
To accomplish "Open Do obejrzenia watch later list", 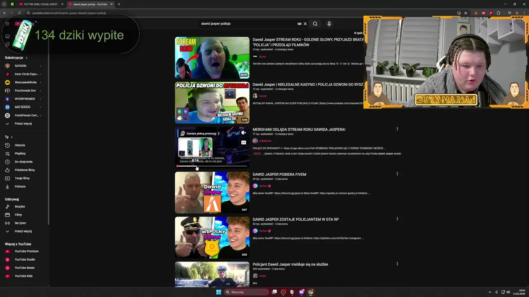I will coord(23,162).
